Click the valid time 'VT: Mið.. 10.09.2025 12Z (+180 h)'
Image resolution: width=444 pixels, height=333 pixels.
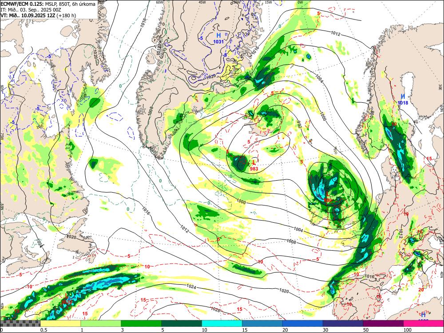coord(38,15)
